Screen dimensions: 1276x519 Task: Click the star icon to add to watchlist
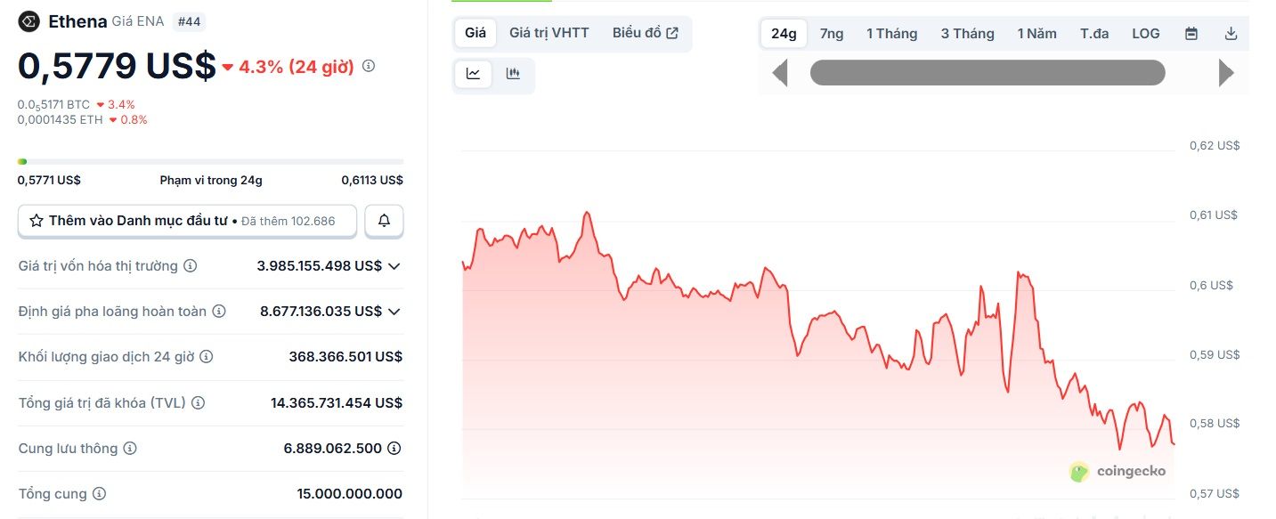pos(36,220)
